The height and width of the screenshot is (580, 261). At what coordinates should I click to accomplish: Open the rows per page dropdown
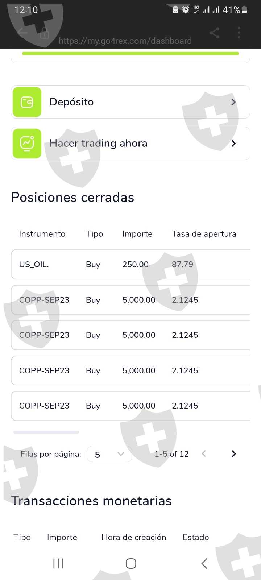(109, 454)
